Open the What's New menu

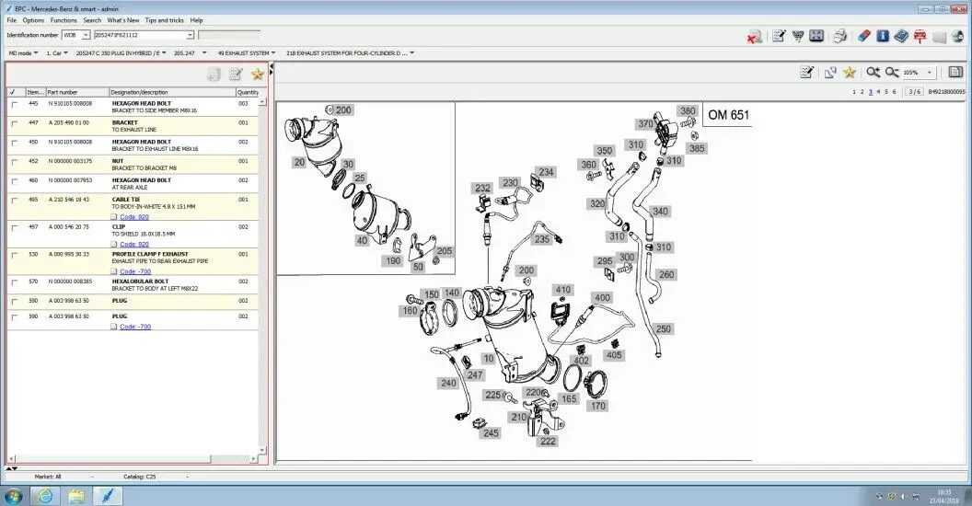click(122, 20)
